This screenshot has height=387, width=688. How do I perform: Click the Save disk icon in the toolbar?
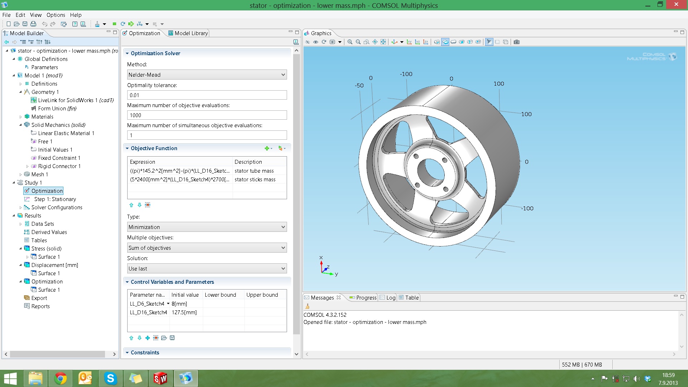click(25, 24)
